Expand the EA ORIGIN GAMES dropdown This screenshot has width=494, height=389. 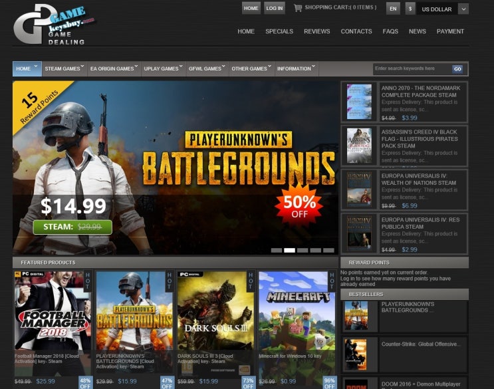tap(114, 68)
